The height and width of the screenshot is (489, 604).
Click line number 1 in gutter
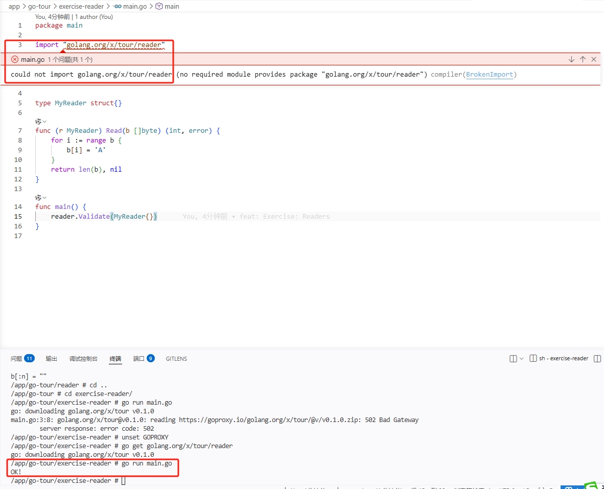[20, 26]
